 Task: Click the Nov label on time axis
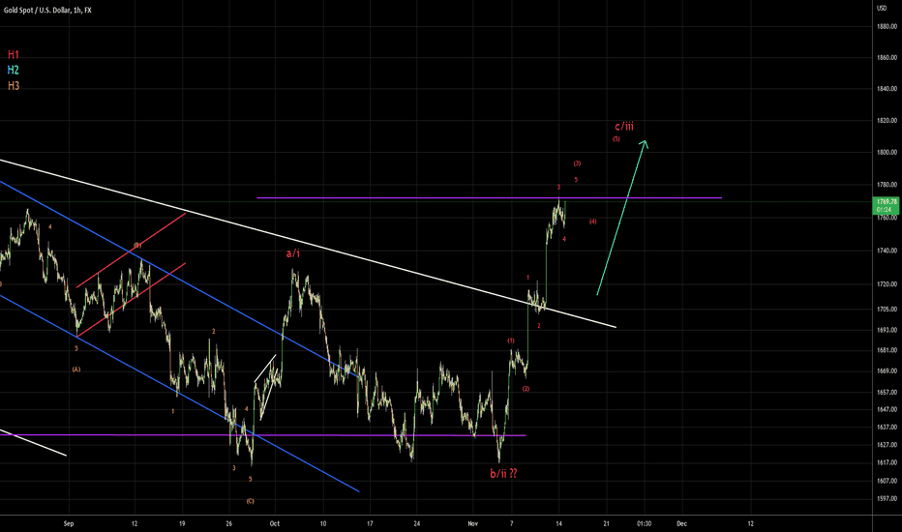[x=473, y=523]
